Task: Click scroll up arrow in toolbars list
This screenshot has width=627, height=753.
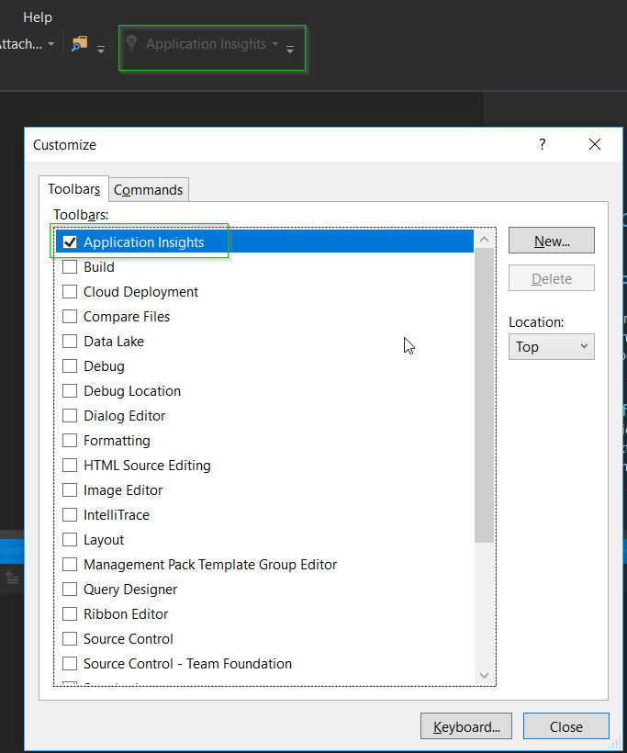Action: (484, 239)
